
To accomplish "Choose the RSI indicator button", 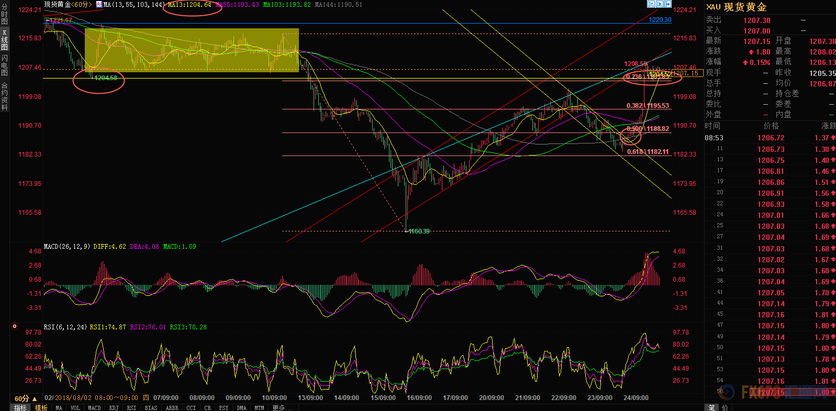I will (131, 407).
